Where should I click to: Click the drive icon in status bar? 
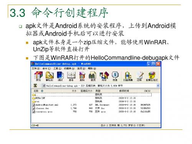click(x=33, y=125)
